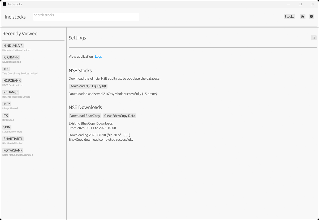Select the ITC symbol button
The height and width of the screenshot is (220, 319).
[x=6, y=116]
